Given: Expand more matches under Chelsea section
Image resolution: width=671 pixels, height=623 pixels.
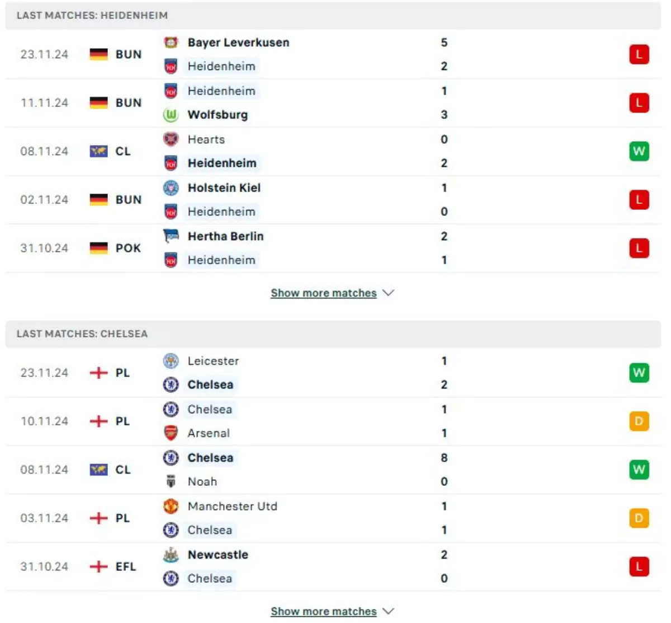Looking at the screenshot, I should pos(332,612).
